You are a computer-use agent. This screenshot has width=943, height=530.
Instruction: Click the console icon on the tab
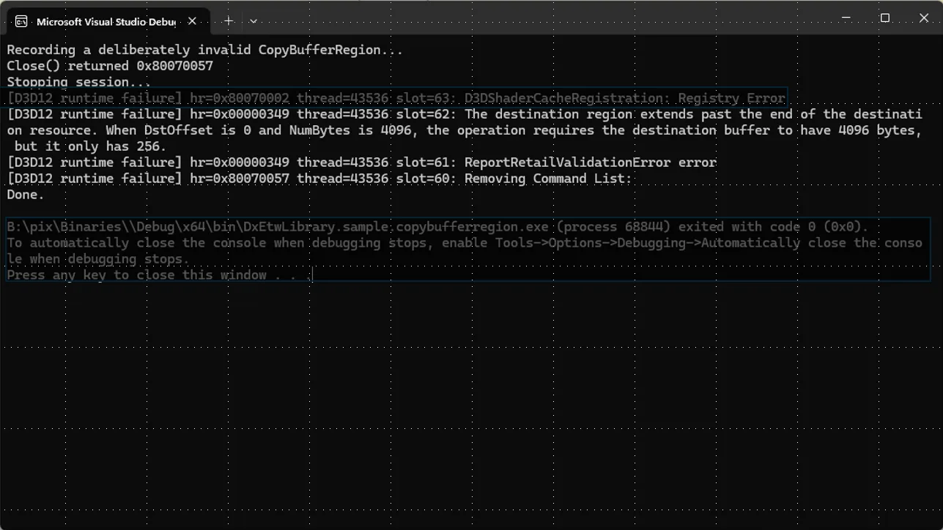(x=22, y=21)
